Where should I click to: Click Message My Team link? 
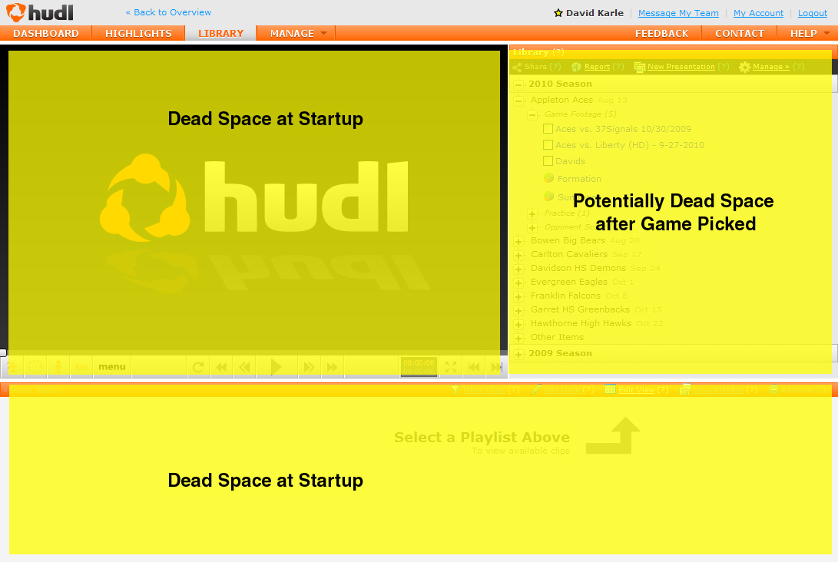point(678,13)
